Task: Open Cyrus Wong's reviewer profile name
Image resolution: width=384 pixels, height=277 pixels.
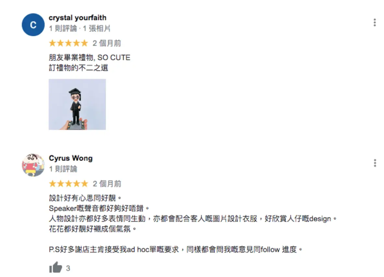Action: (71, 158)
